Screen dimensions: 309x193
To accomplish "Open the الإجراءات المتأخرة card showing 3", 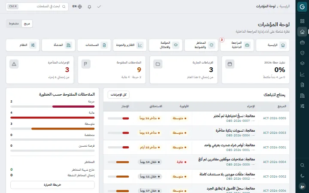I will [x=40, y=70].
